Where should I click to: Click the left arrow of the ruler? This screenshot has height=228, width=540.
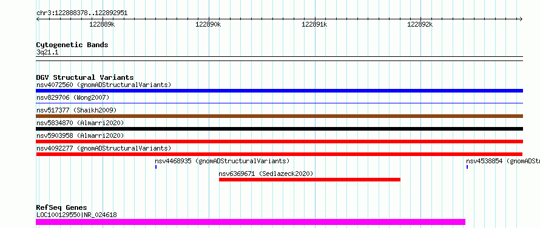pyautogui.click(x=38, y=19)
